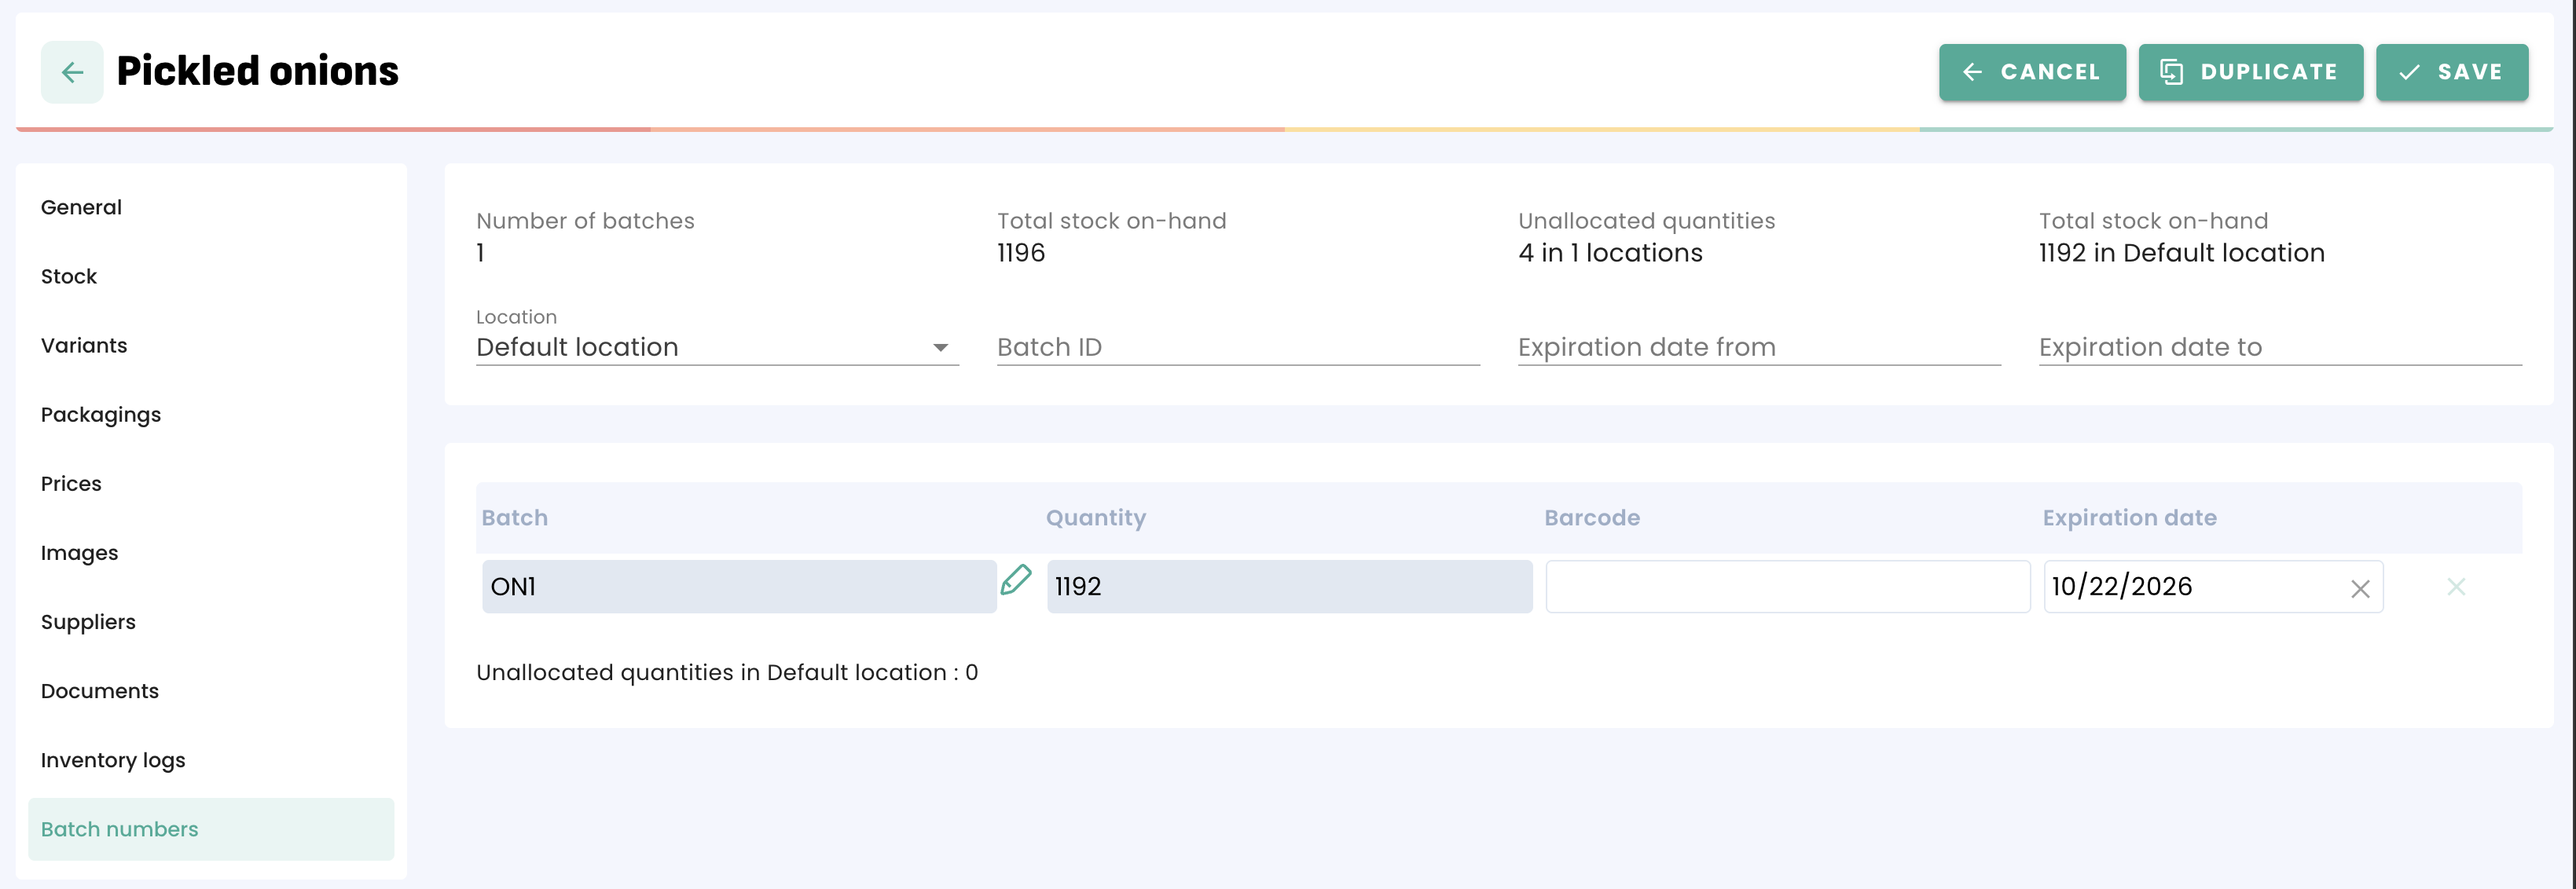Save the product changes
This screenshot has height=889, width=2576.
click(x=2451, y=72)
